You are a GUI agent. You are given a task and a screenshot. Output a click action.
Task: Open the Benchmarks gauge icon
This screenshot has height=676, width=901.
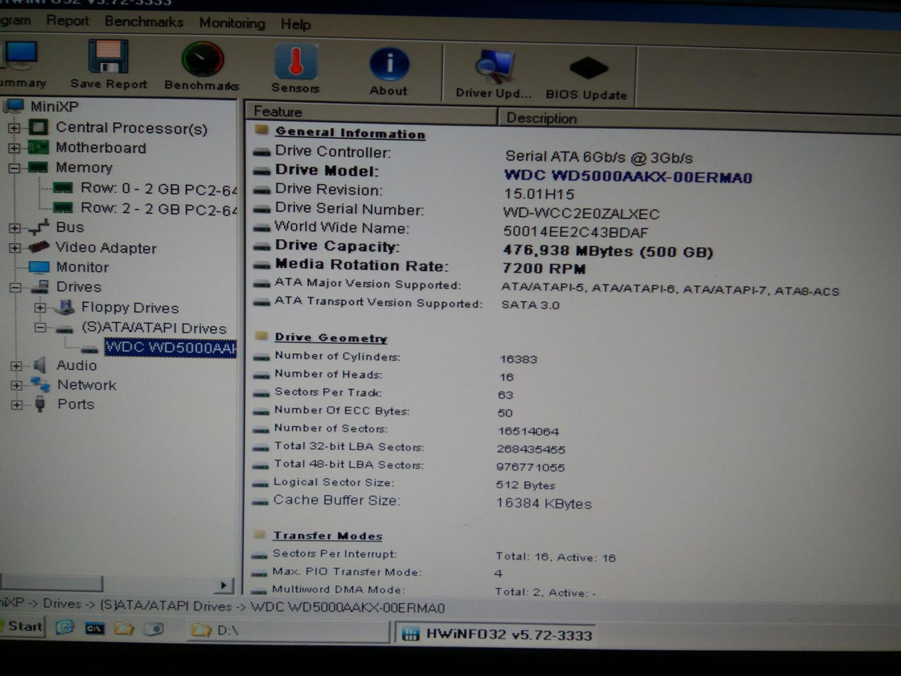pyautogui.click(x=202, y=59)
